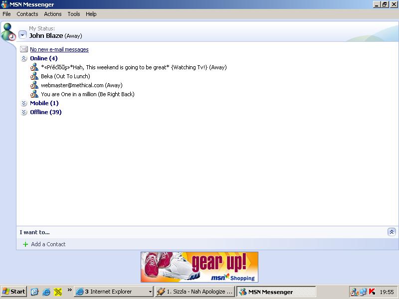Select contact Beka (Out To Lunch)

click(x=65, y=76)
